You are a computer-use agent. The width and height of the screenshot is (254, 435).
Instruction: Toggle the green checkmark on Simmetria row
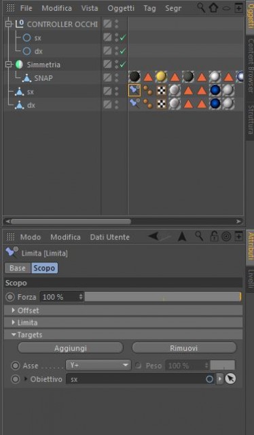[122, 65]
